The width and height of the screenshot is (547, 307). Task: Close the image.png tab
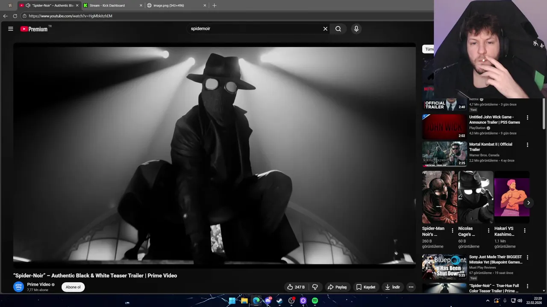click(x=205, y=6)
